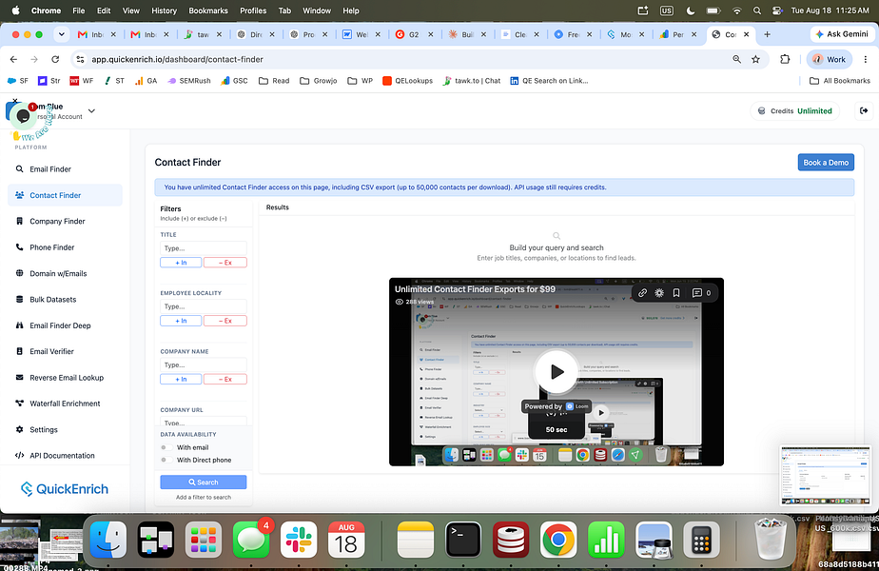This screenshot has width=879, height=571.
Task: Click the Chrome page zoom magnifier icon
Action: 736,59
